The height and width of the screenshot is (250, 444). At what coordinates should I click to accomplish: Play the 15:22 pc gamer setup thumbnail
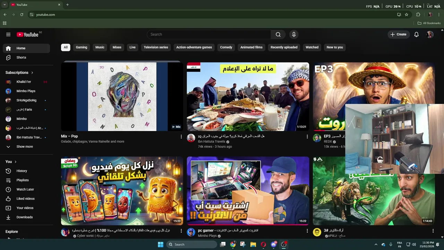click(248, 191)
